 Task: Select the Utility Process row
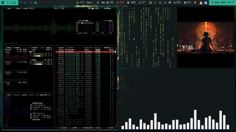[86, 119]
